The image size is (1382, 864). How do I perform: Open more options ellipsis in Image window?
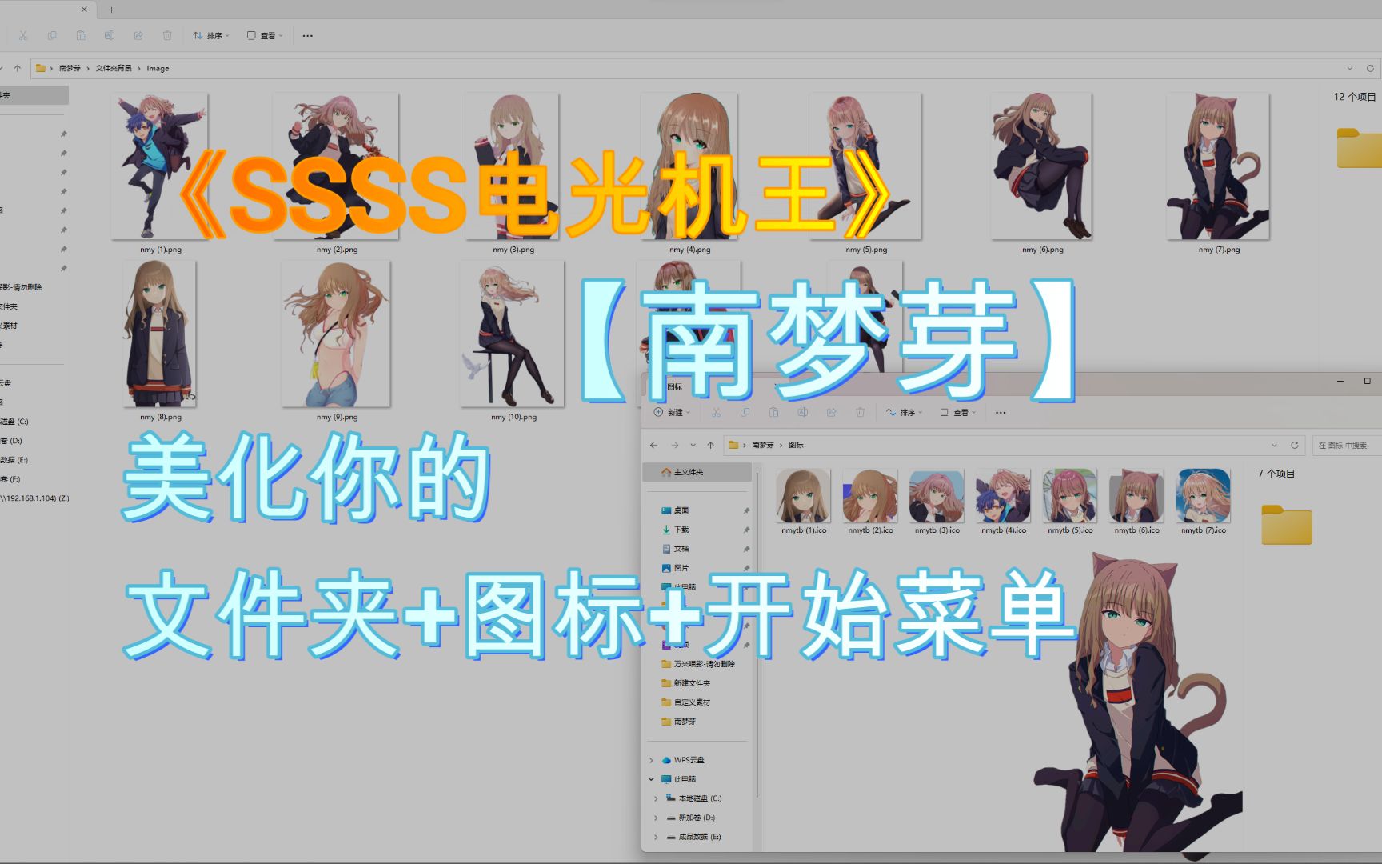308,35
